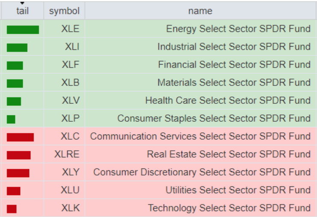The image size is (317, 217).
Task: Click Materials Select Sector SPDR Fund name
Action: (x=234, y=82)
